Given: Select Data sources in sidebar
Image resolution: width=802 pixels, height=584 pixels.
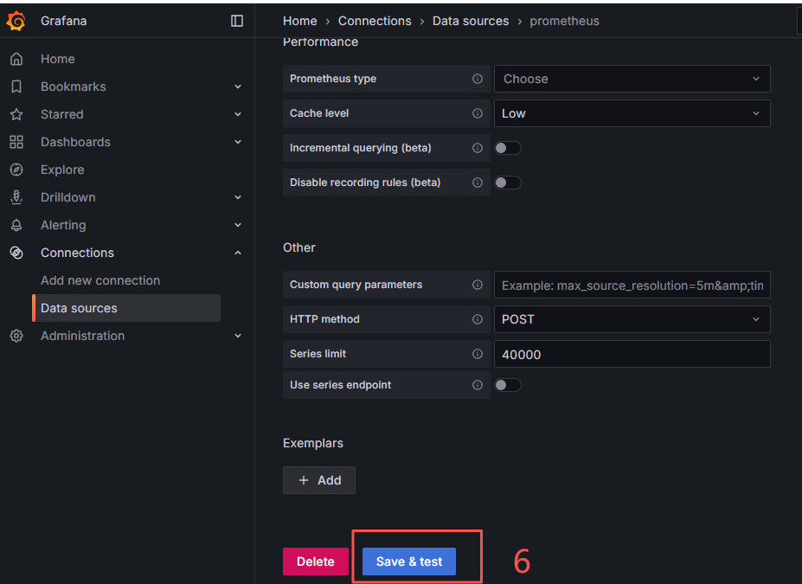Looking at the screenshot, I should point(127,308).
